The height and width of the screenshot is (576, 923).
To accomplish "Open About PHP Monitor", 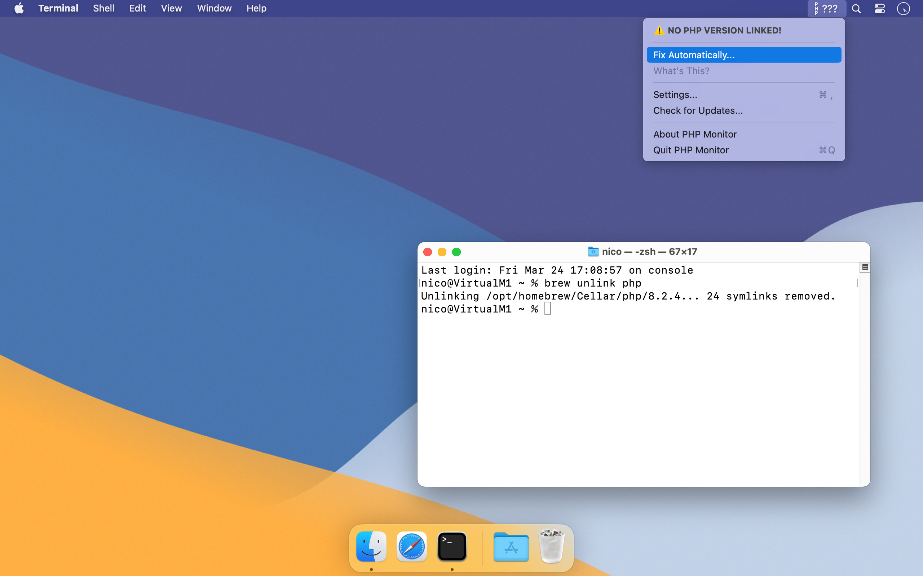I will pos(744,134).
